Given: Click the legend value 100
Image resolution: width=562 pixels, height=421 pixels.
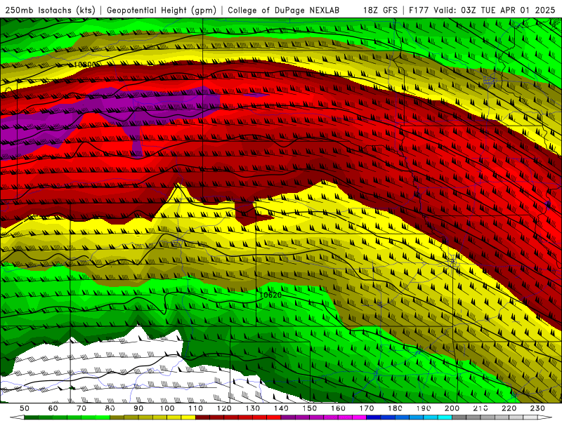Looking at the screenshot, I should pyautogui.click(x=167, y=408).
